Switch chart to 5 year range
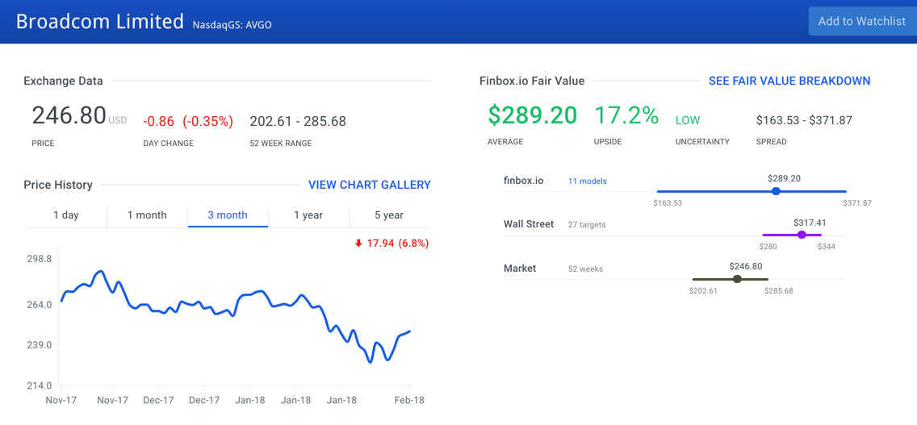Screen dimensions: 917x425 389,215
